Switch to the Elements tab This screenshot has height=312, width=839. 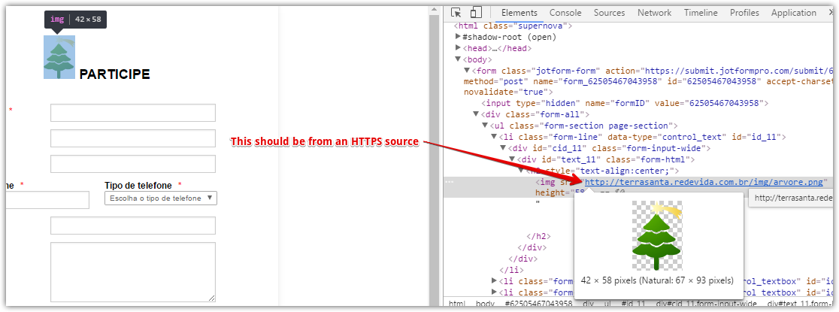[519, 13]
